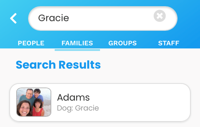The height and width of the screenshot is (127, 200).
Task: Click the Search Results heading
Action: click(x=58, y=65)
